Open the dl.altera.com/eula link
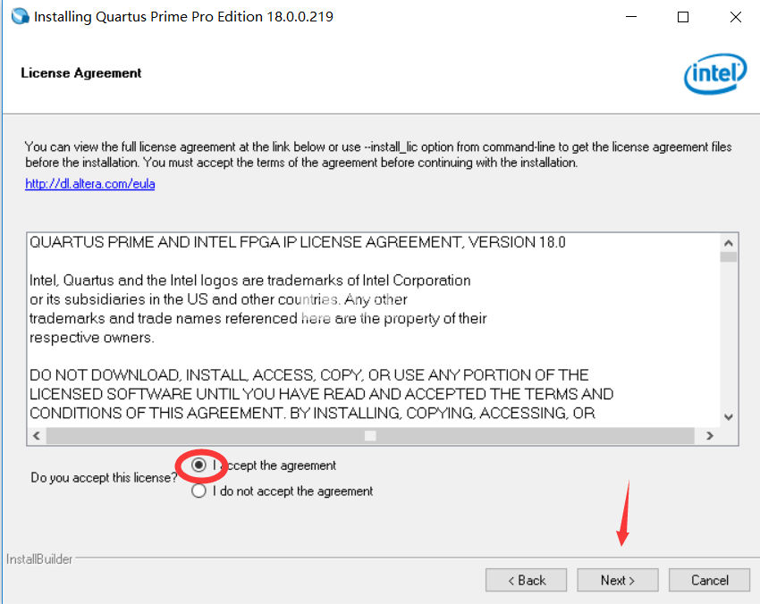The height and width of the screenshot is (604, 760). coord(90,184)
